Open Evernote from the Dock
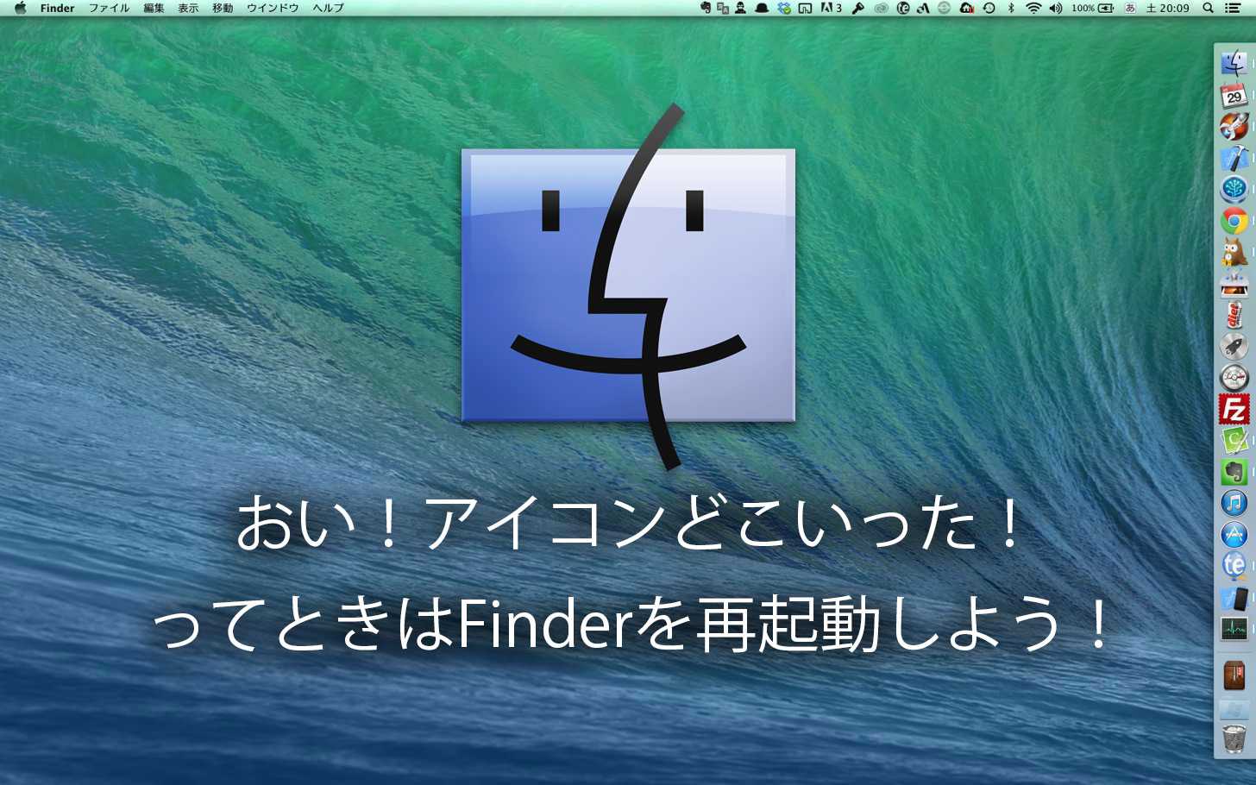This screenshot has height=785, width=1256. [1234, 471]
